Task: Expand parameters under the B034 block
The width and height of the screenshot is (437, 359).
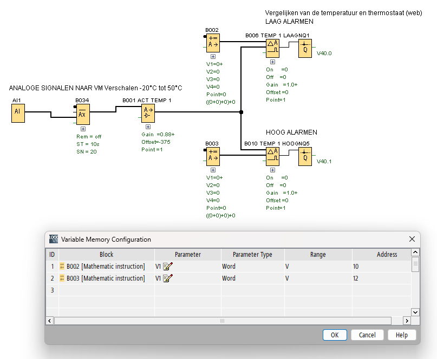Action: click(x=83, y=129)
